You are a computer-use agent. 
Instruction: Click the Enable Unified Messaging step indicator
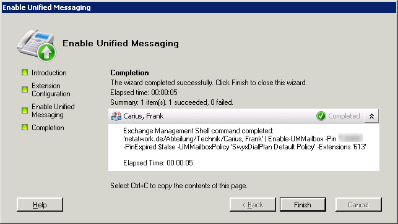click(x=25, y=110)
